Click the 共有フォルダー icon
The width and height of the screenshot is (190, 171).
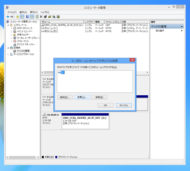click(15, 35)
